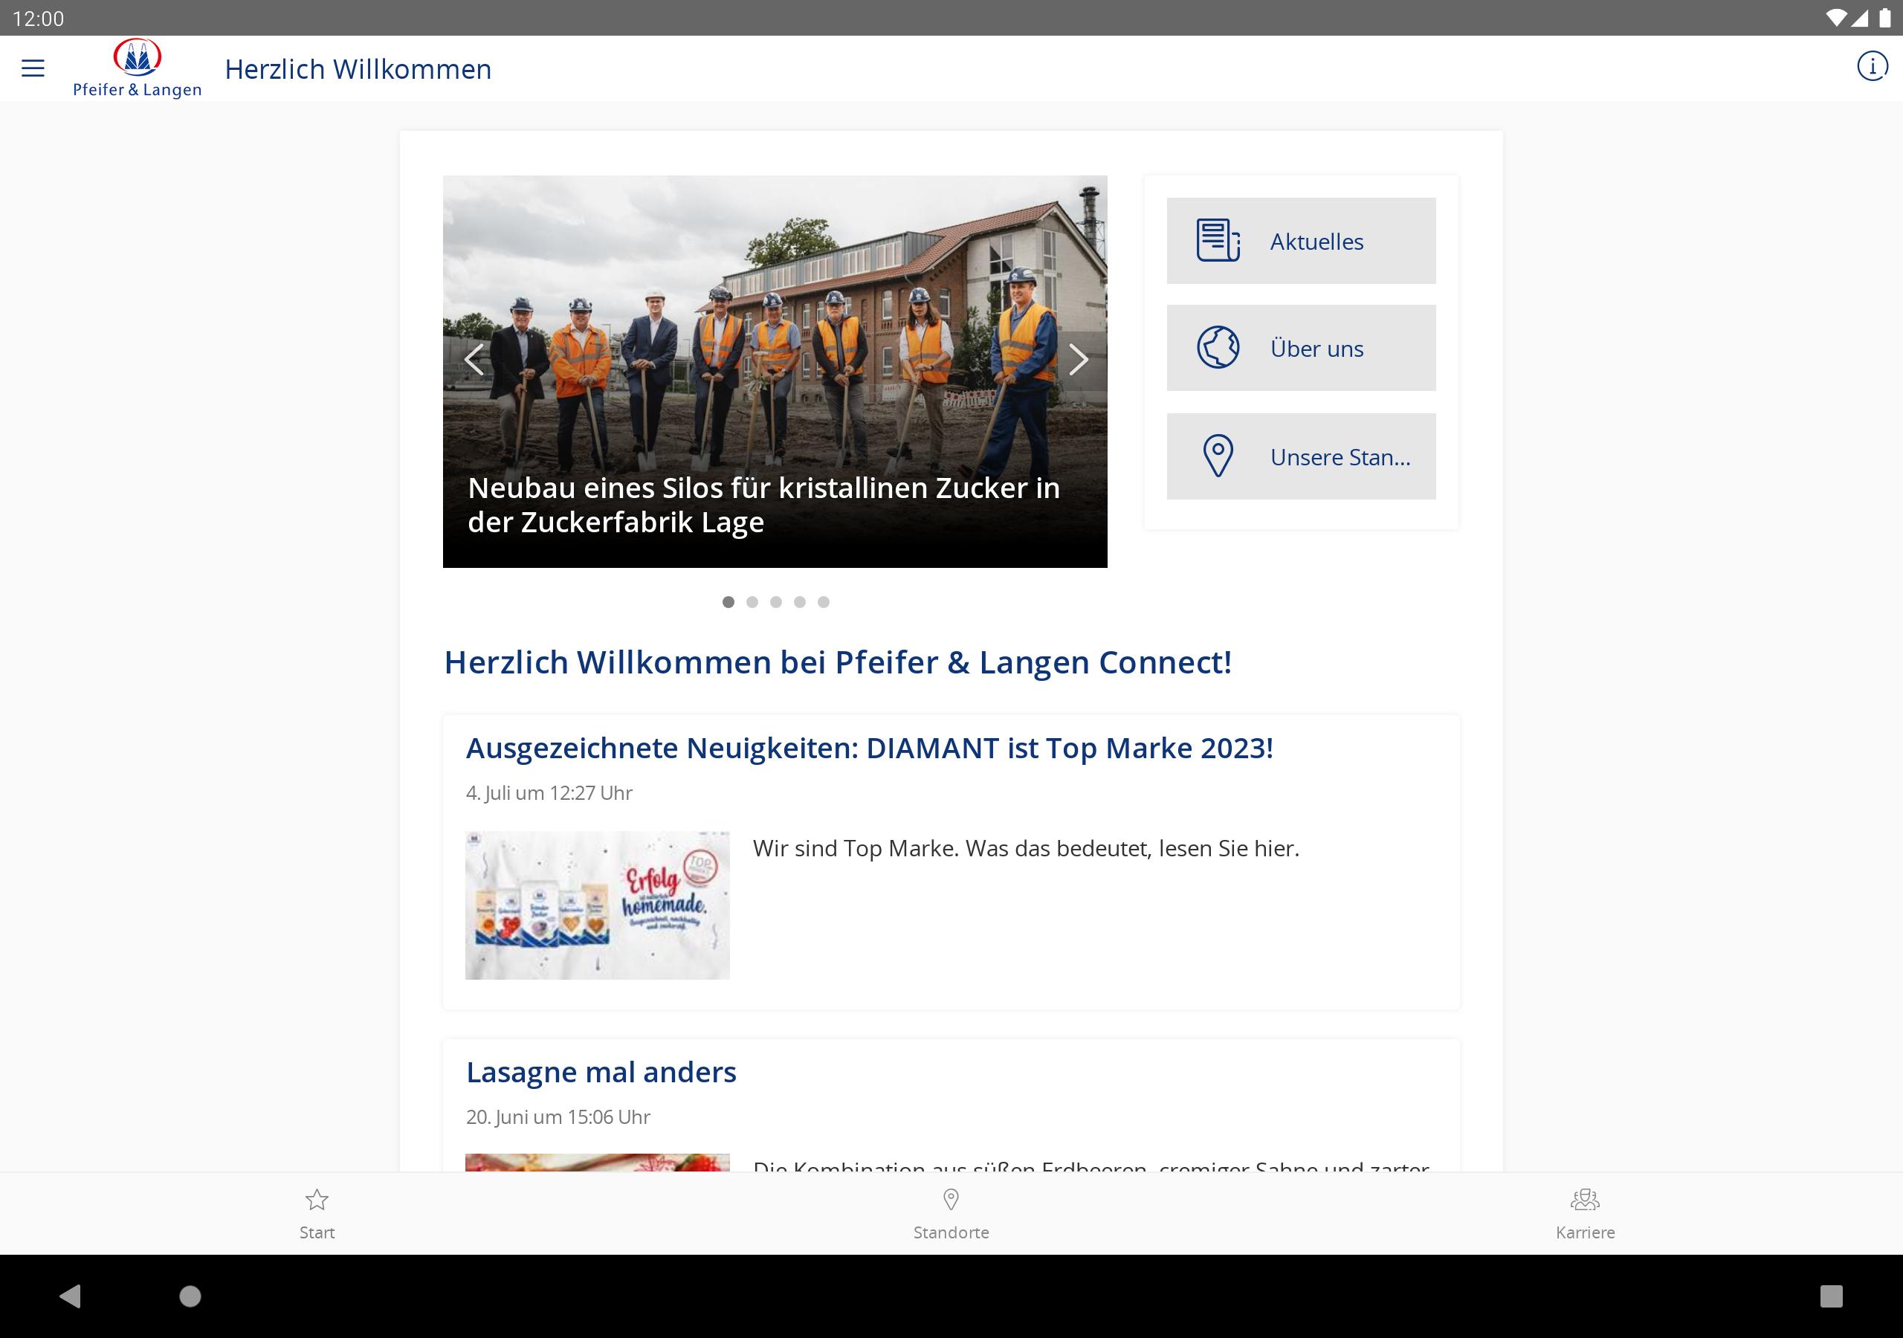Select fourth carousel pagination dot
The height and width of the screenshot is (1338, 1903).
point(800,602)
